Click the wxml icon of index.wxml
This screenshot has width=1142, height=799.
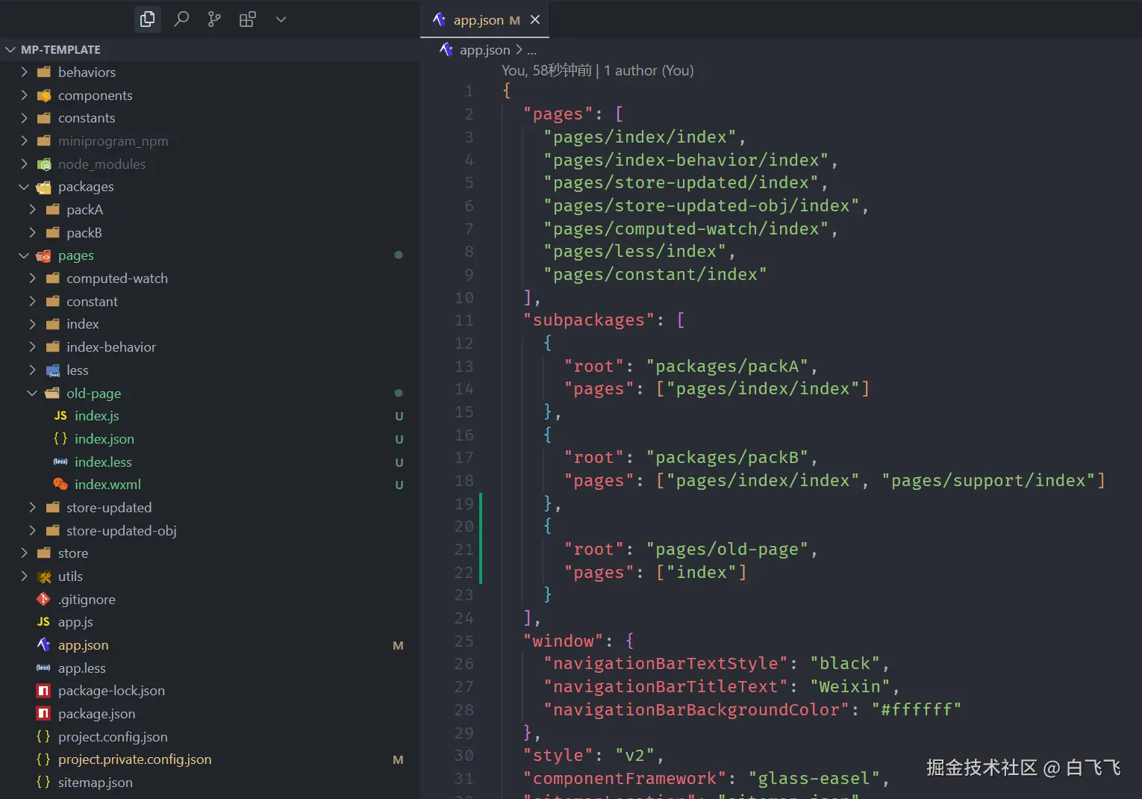[x=60, y=485]
